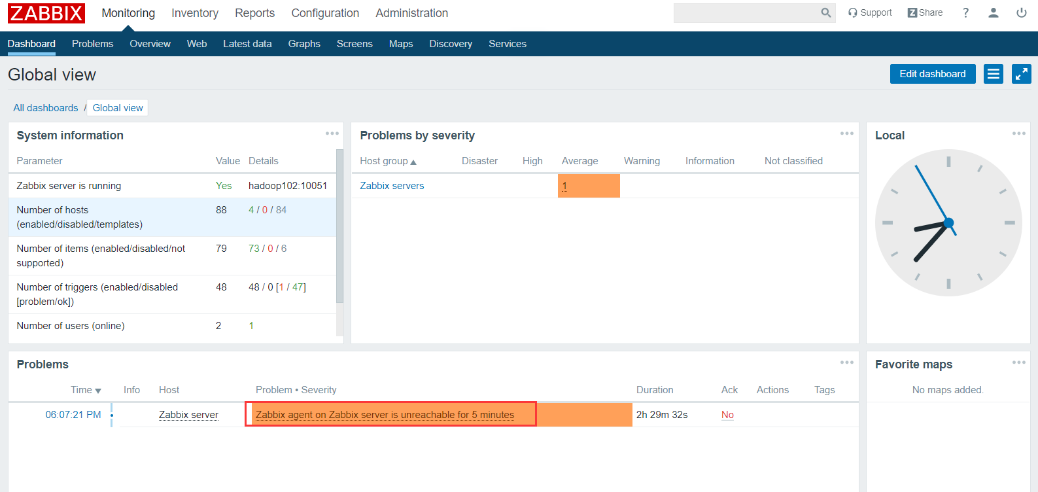Image resolution: width=1038 pixels, height=492 pixels.
Task: Open System information widget three-dot menu
Action: coord(332,133)
